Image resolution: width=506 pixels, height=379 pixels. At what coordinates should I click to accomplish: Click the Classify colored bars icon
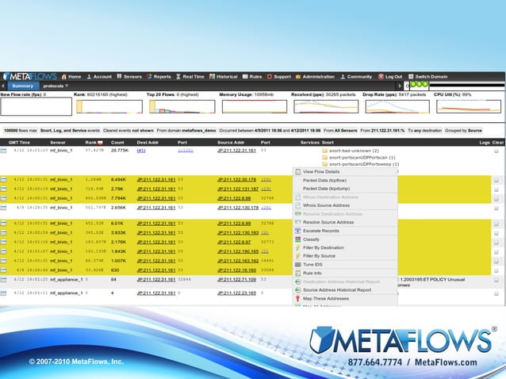(297, 239)
